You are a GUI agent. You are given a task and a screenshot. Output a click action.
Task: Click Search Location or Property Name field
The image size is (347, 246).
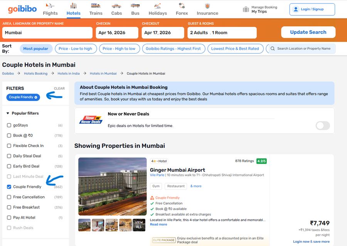click(302, 49)
